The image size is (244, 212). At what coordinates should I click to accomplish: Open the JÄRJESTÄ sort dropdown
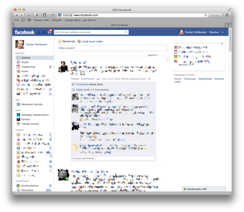tap(153, 55)
